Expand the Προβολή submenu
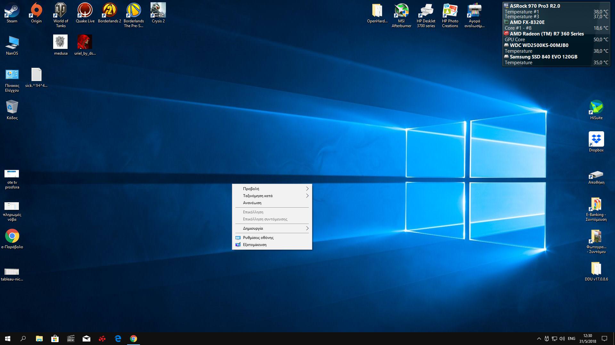The width and height of the screenshot is (615, 345). pyautogui.click(x=272, y=188)
